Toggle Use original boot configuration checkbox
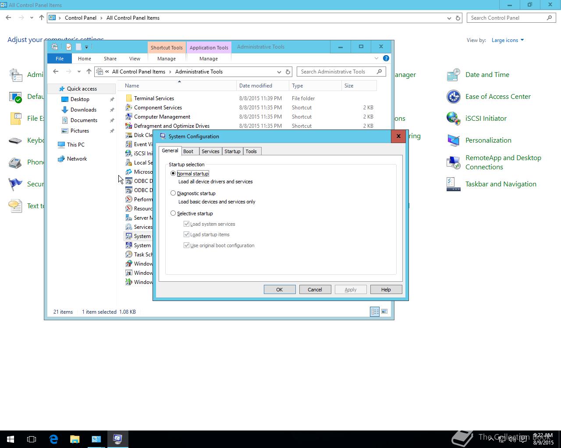This screenshot has width=561, height=448. 187,245
